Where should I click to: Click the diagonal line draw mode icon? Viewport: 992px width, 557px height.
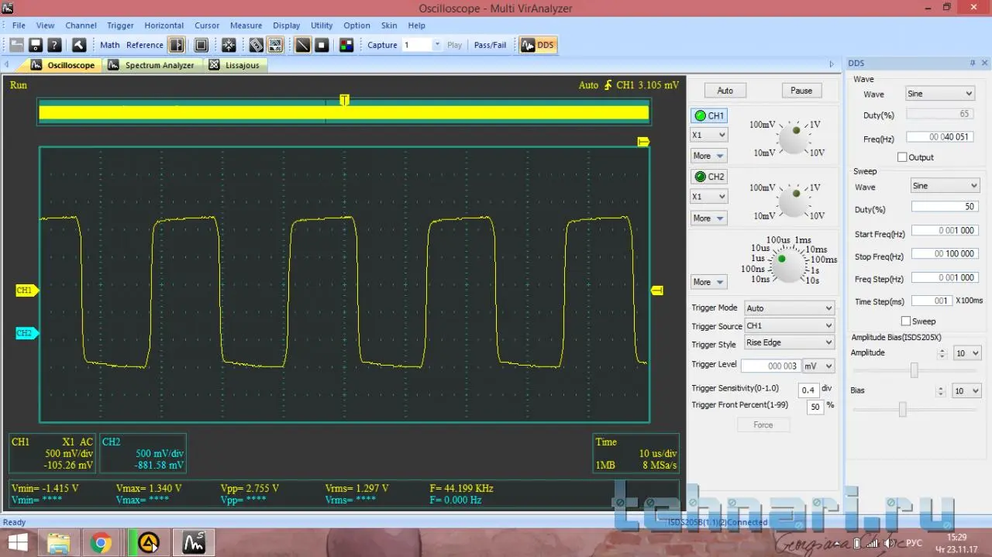coord(302,45)
